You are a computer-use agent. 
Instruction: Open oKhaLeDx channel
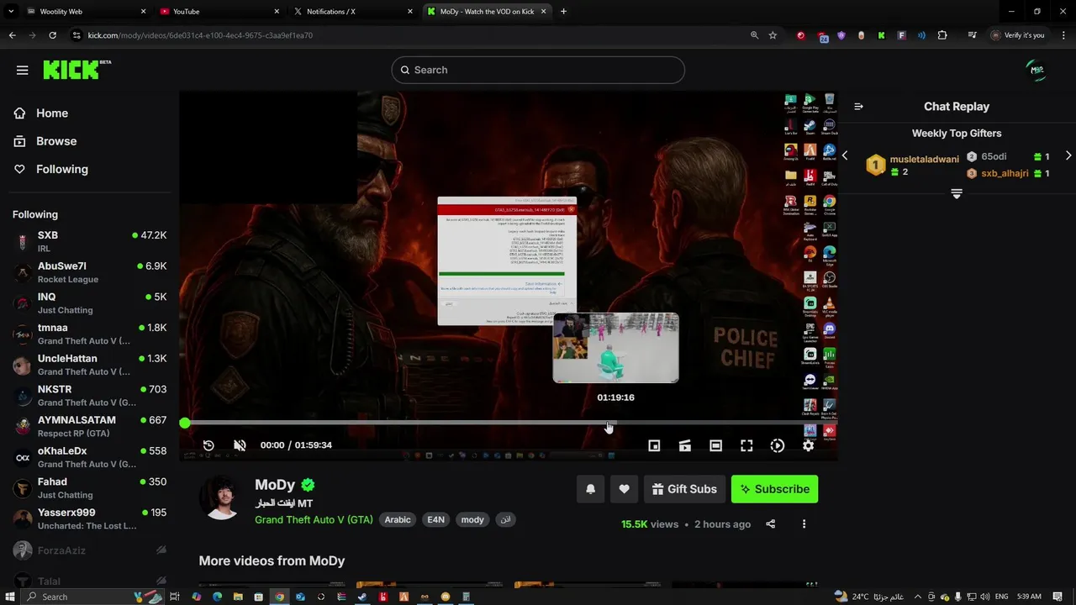click(89, 457)
